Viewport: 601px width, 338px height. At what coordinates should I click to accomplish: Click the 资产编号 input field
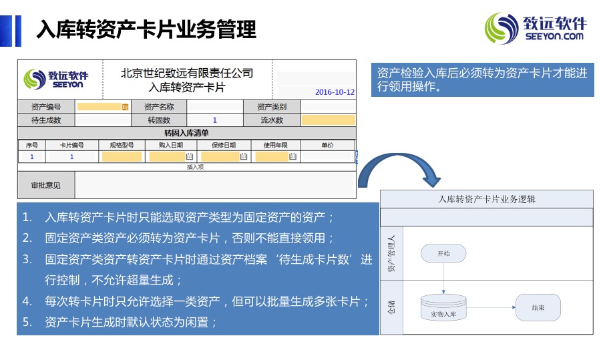tap(99, 107)
